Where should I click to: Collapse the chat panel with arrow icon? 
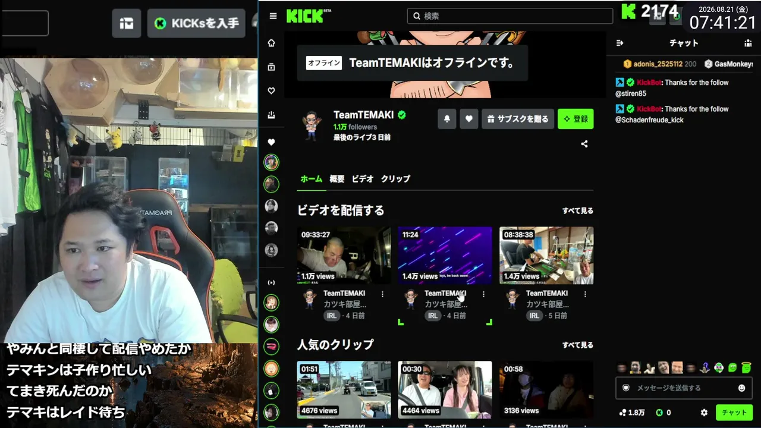click(x=620, y=43)
